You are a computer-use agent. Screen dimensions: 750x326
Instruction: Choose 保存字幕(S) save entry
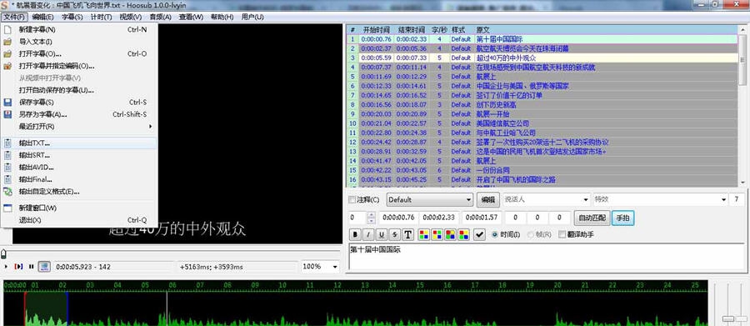click(79, 102)
